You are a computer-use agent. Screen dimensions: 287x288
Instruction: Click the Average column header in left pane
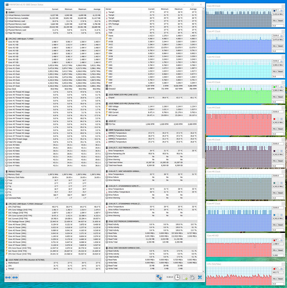[x=97, y=9]
